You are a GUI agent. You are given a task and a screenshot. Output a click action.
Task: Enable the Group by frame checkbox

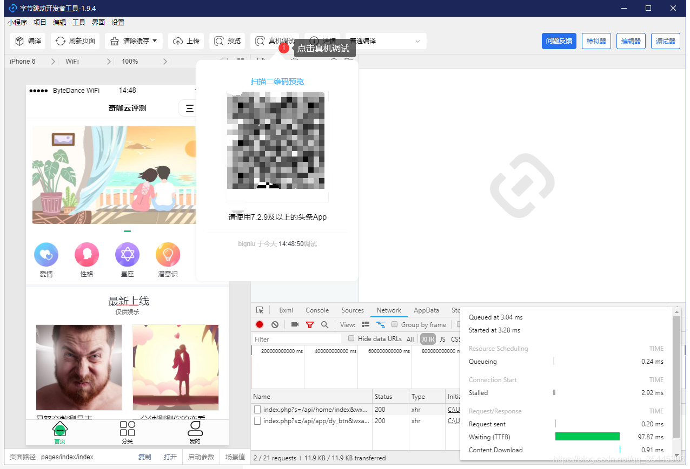click(x=395, y=324)
